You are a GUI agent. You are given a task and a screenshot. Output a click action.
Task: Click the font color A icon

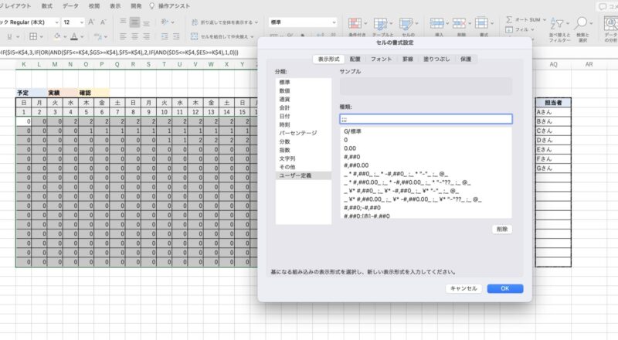[73, 36]
